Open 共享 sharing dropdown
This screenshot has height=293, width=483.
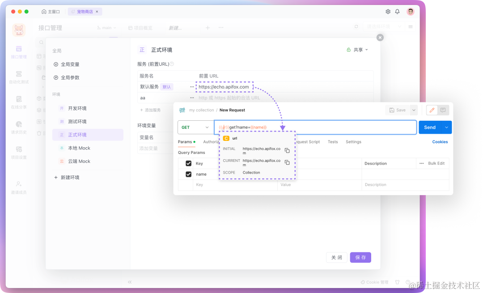pyautogui.click(x=357, y=50)
